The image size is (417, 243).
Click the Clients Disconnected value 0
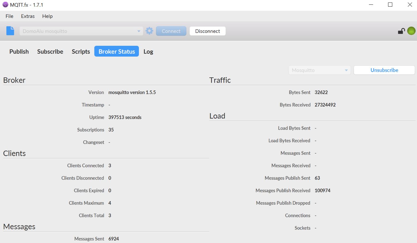[110, 178]
